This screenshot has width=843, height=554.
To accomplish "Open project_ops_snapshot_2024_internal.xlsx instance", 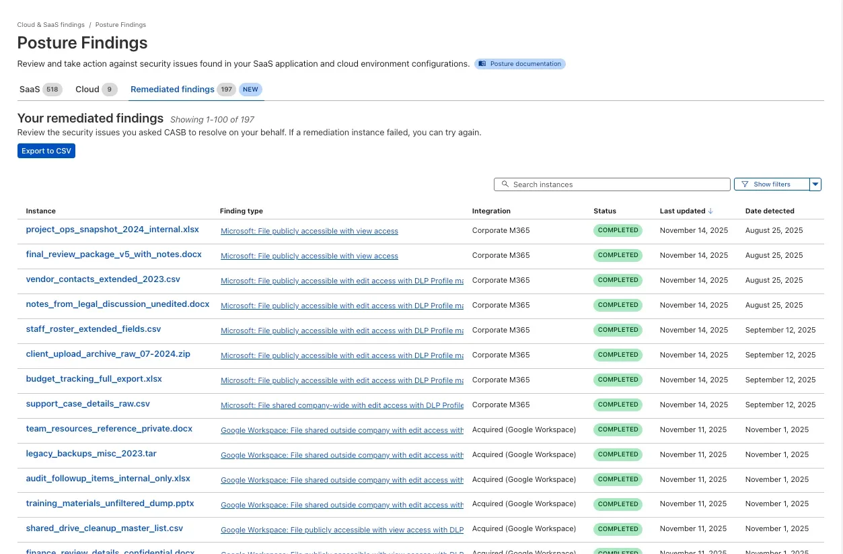I will (112, 229).
